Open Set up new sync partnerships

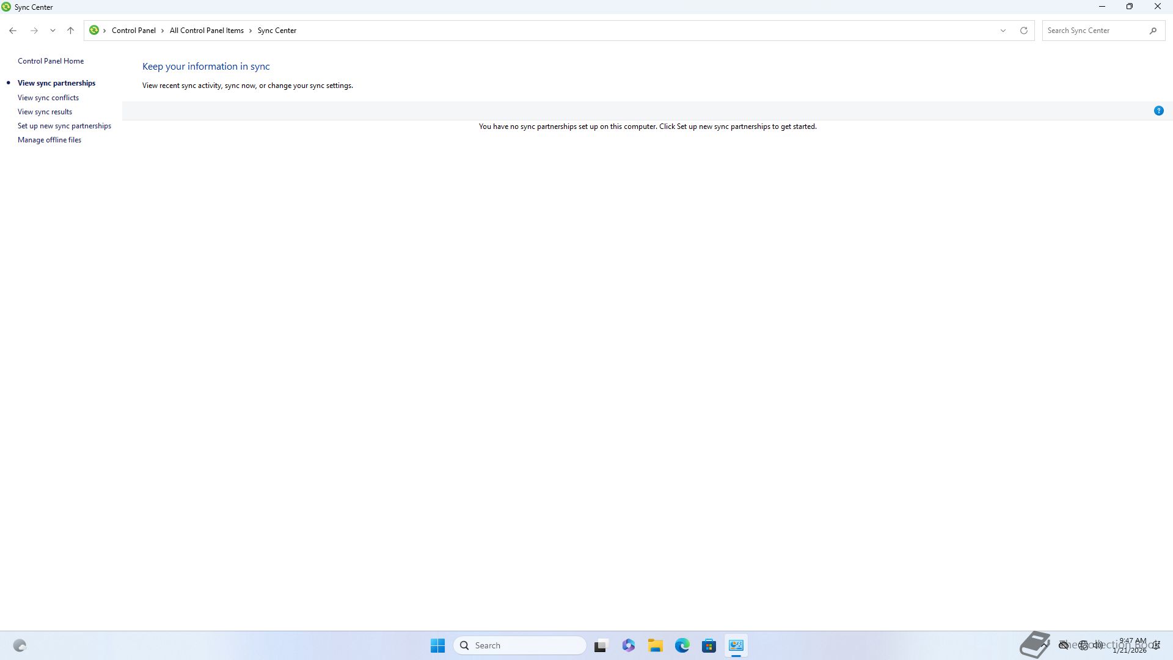click(64, 126)
